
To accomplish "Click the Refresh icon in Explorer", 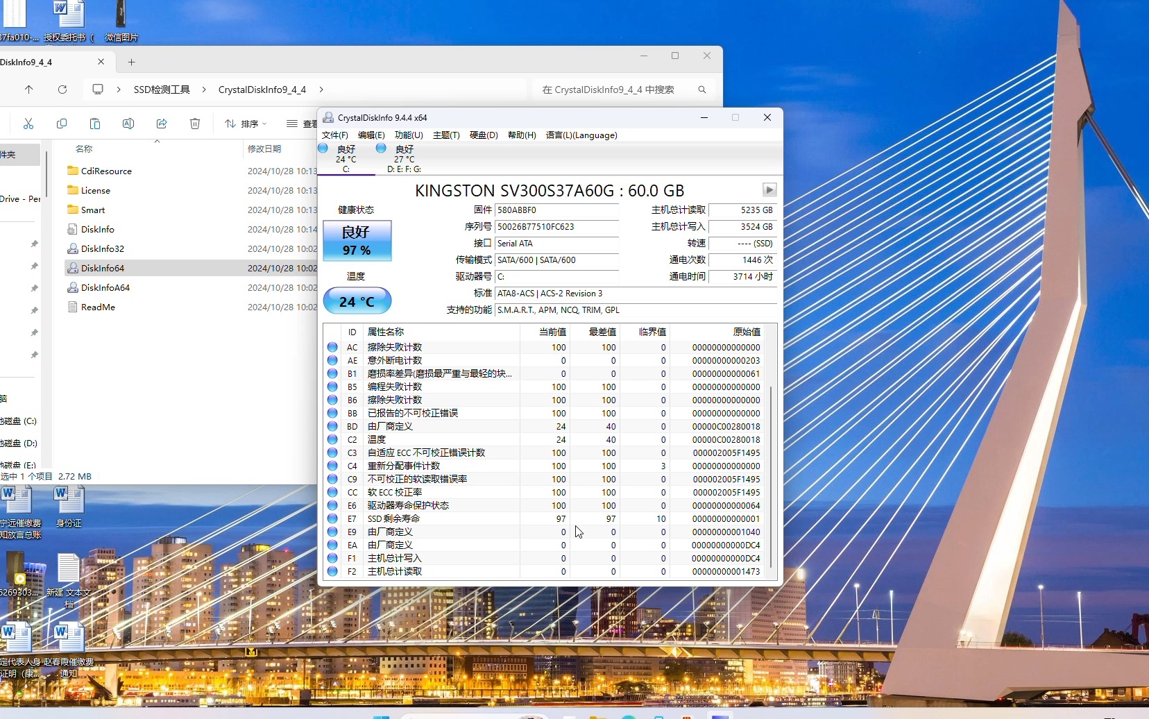I will tap(62, 90).
